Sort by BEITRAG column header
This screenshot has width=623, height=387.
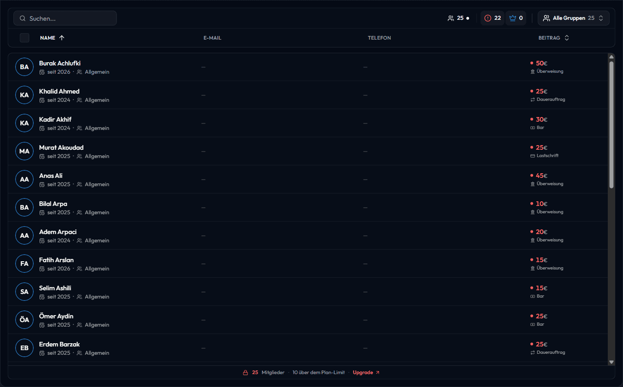pos(549,38)
